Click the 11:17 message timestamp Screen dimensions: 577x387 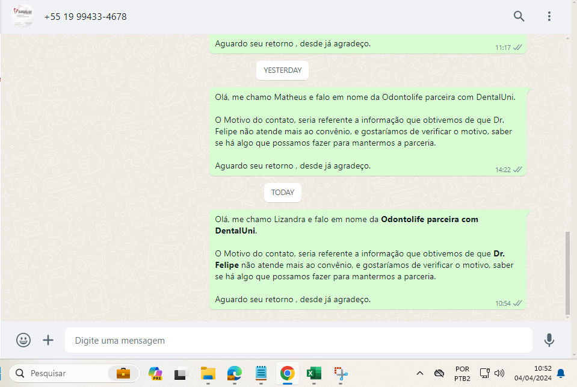502,48
